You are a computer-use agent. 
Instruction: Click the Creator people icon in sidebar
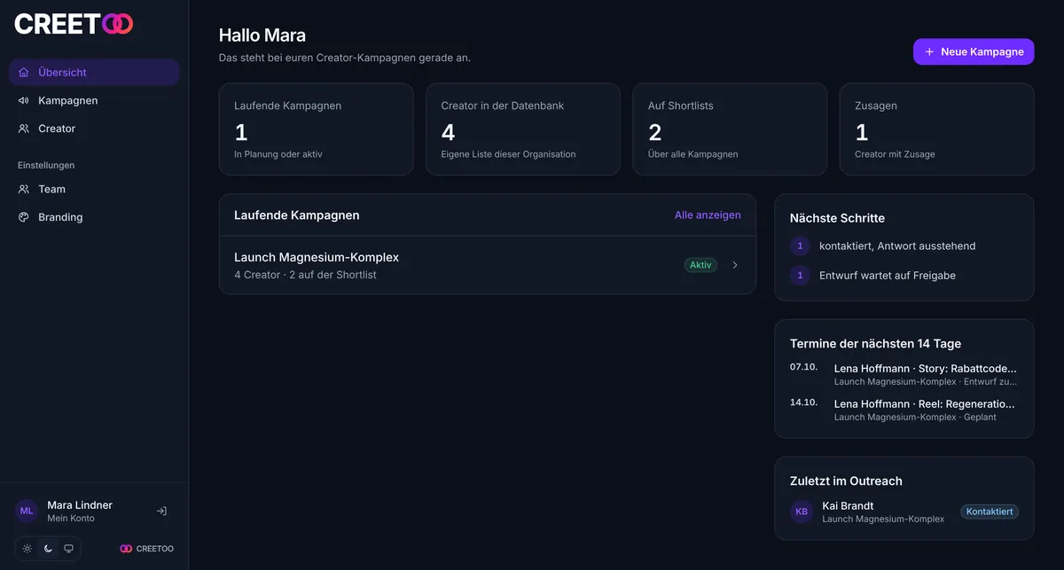[24, 129]
